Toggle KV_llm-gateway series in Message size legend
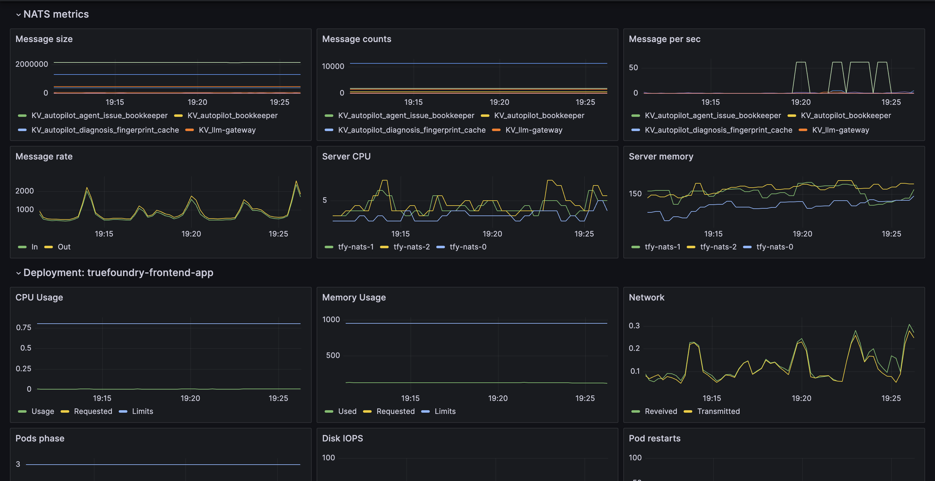 227,130
